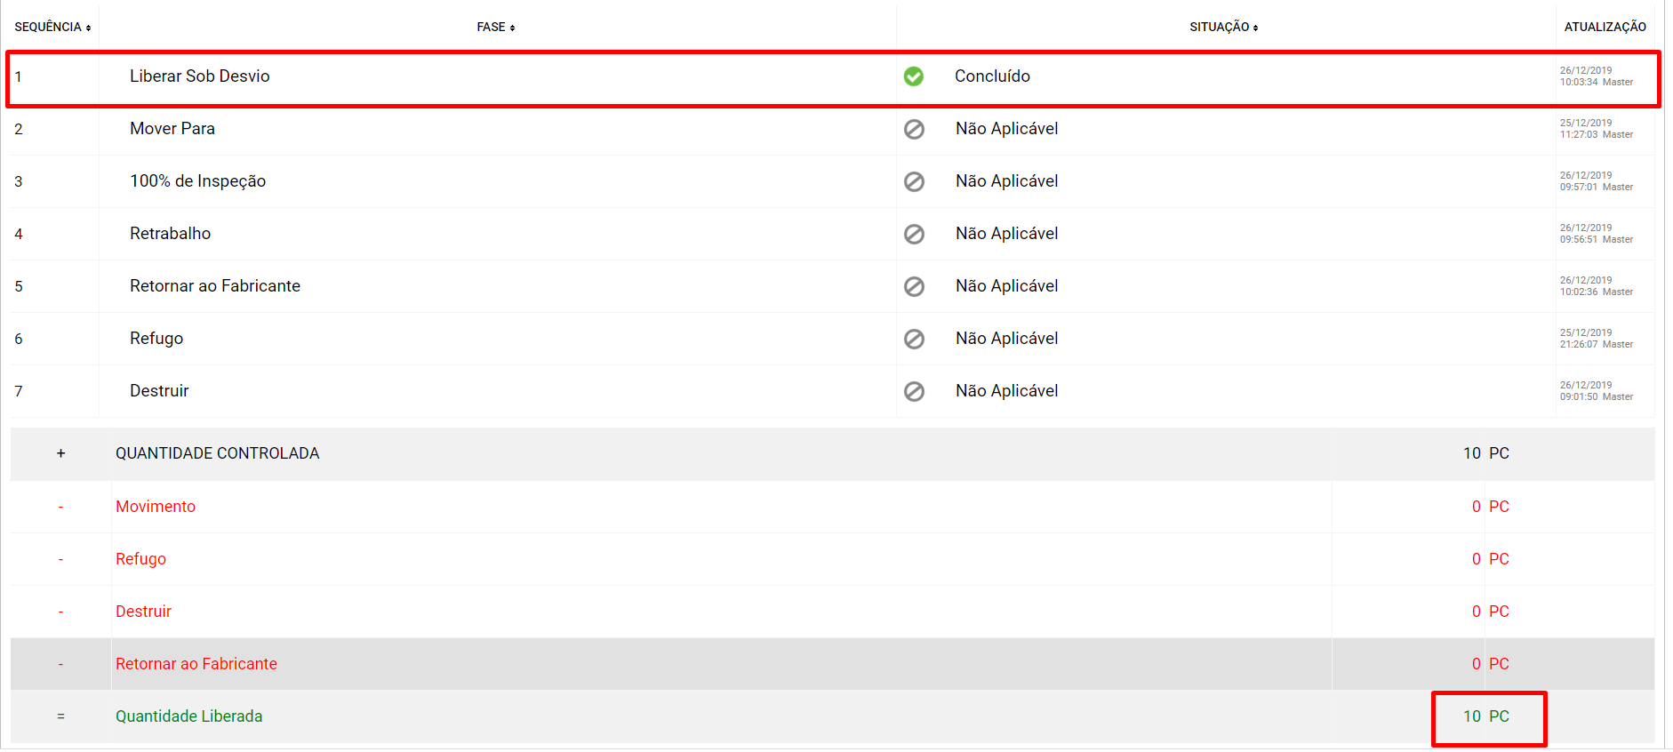The height and width of the screenshot is (752, 1673).
Task: Click the ATUALIZAÇÃO column header
Action: [x=1605, y=27]
